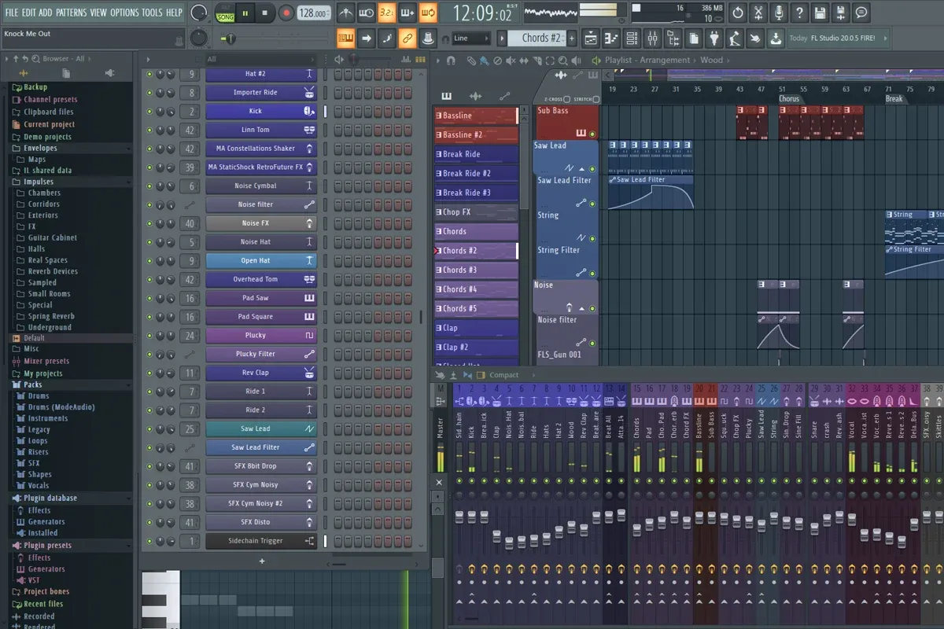Viewport: 944px width, 629px height.
Task: Toggle the orange multilink controllers icon
Action: 407,38
